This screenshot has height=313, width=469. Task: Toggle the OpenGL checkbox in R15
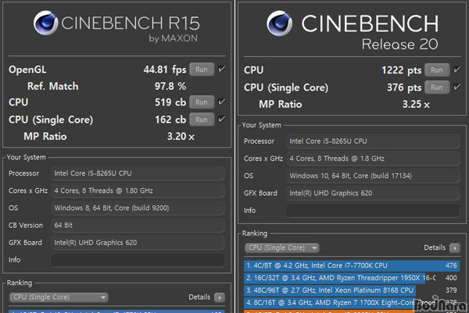222,69
